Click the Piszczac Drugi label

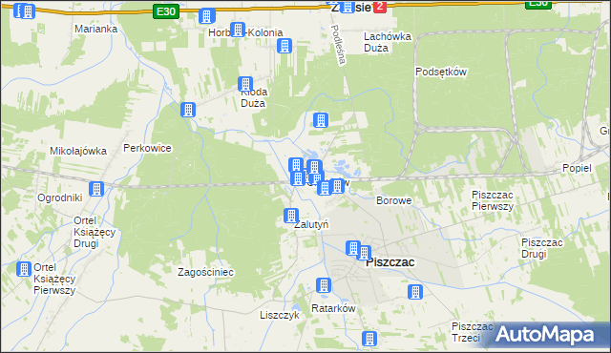[x=542, y=248]
